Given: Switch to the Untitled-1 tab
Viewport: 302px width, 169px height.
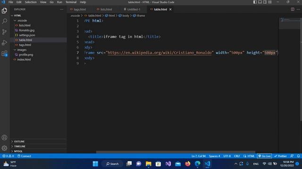Looking at the screenshot, I should click(134, 9).
